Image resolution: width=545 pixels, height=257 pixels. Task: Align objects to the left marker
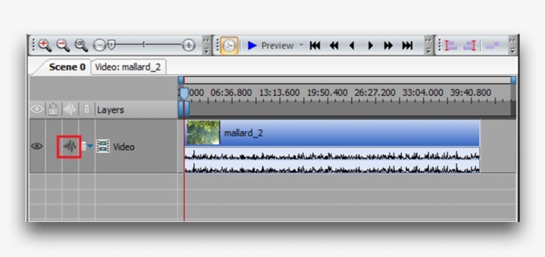[451, 46]
